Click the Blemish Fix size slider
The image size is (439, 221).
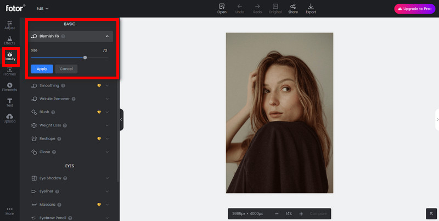point(85,57)
